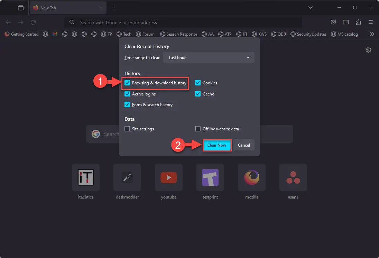Open the Time range to clear dropdown
The width and height of the screenshot is (379, 258).
pyautogui.click(x=209, y=57)
